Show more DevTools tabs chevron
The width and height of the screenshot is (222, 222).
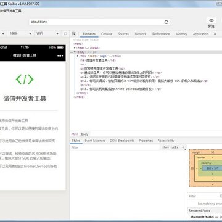215,33
